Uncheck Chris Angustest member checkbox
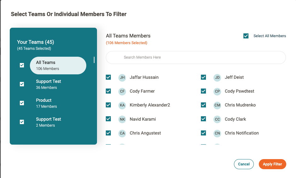 [x=108, y=133]
